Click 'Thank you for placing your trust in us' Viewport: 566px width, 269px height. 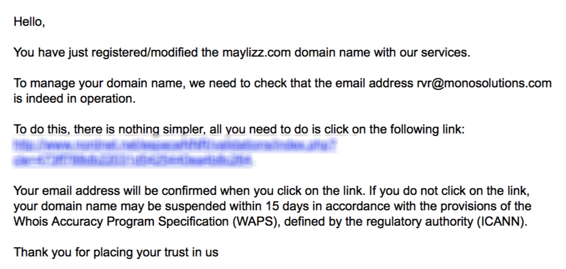[x=116, y=252]
